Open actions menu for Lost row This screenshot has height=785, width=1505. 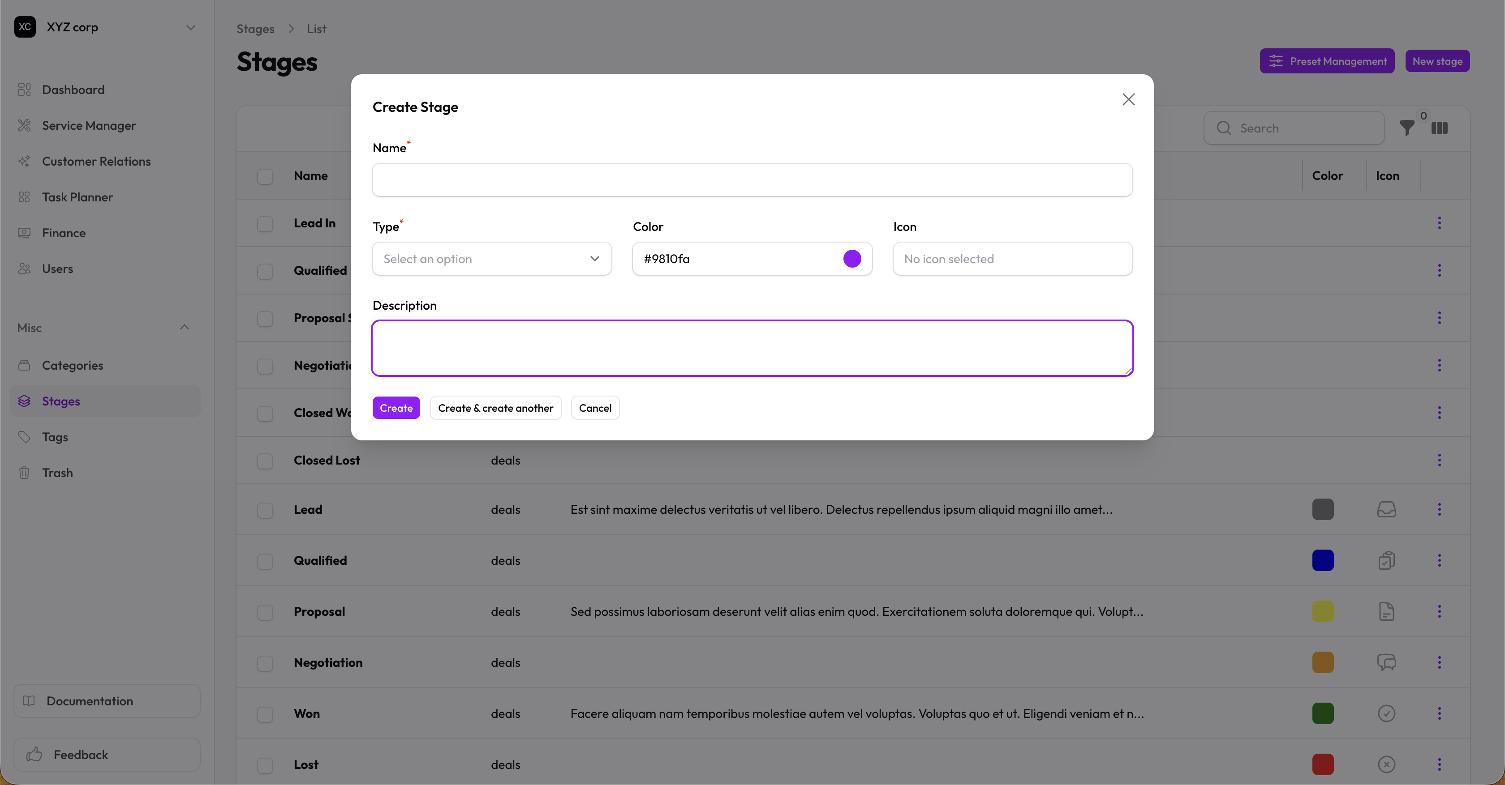click(x=1440, y=764)
